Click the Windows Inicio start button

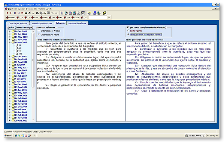[x=8, y=136]
